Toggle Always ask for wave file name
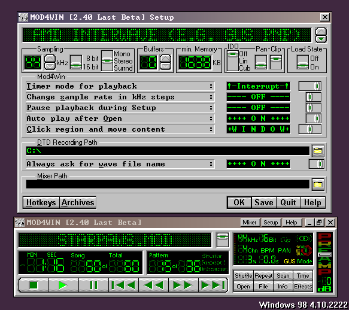 point(317,164)
